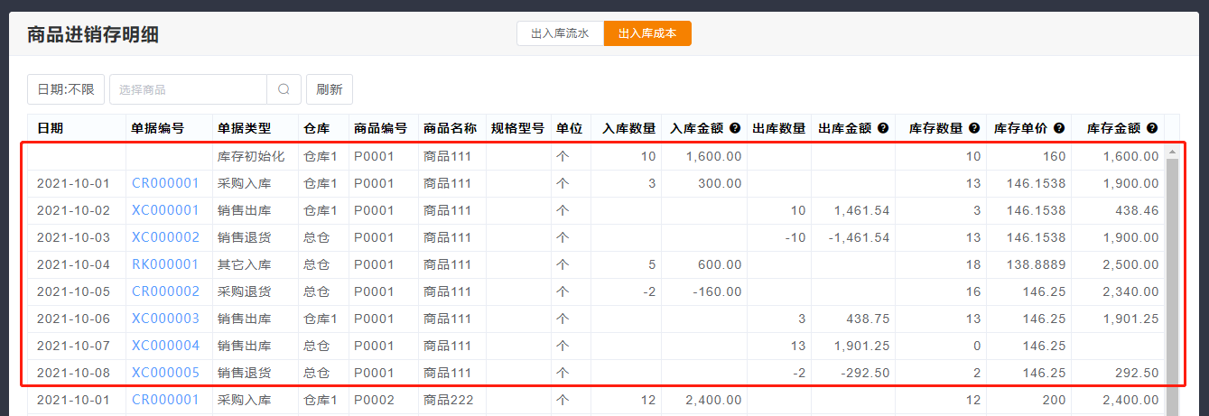Click the vertical scrollbar thumb of the table
This screenshot has width=1209, height=416.
click(x=1172, y=271)
